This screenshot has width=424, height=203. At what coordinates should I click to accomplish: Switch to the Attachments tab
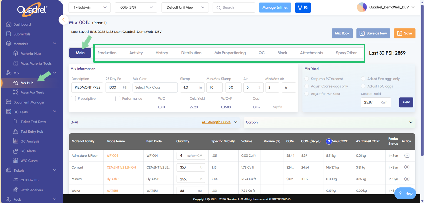point(311,53)
